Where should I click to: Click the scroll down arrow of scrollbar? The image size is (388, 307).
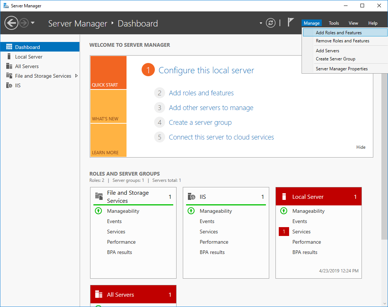384,303
